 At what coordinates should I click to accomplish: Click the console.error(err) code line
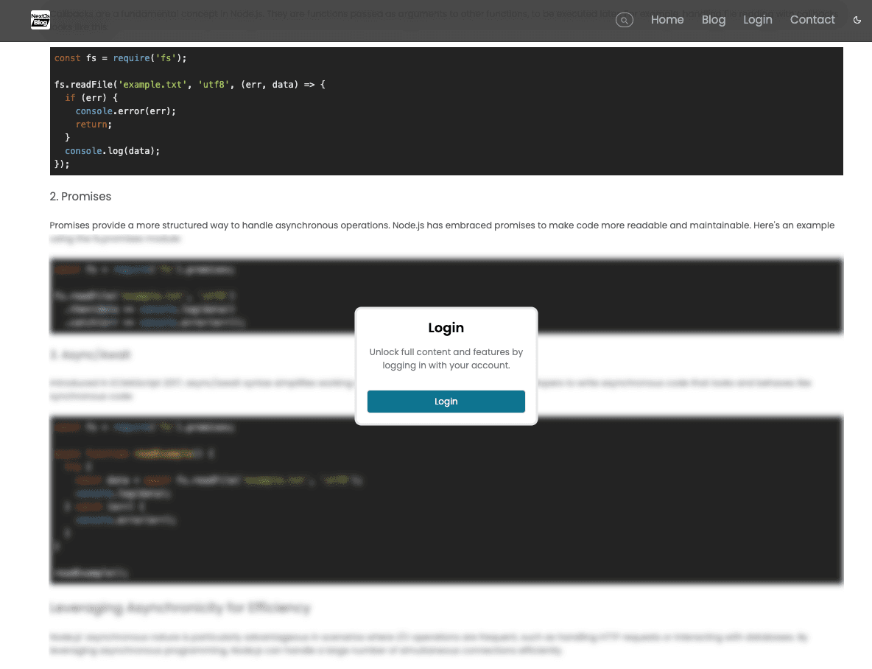(126, 111)
